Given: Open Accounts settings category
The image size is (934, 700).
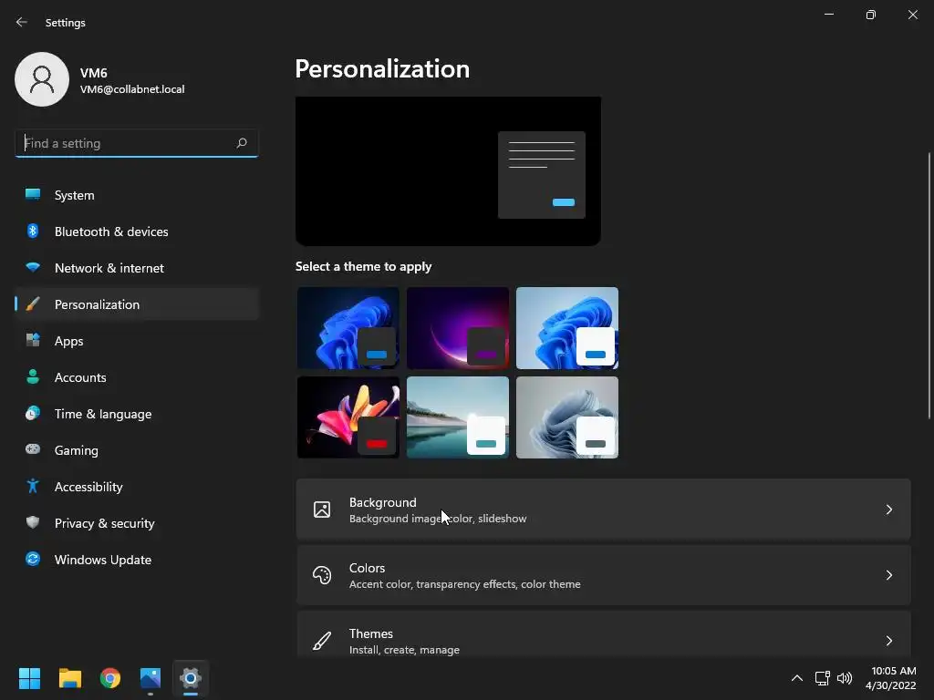Looking at the screenshot, I should click(137, 377).
